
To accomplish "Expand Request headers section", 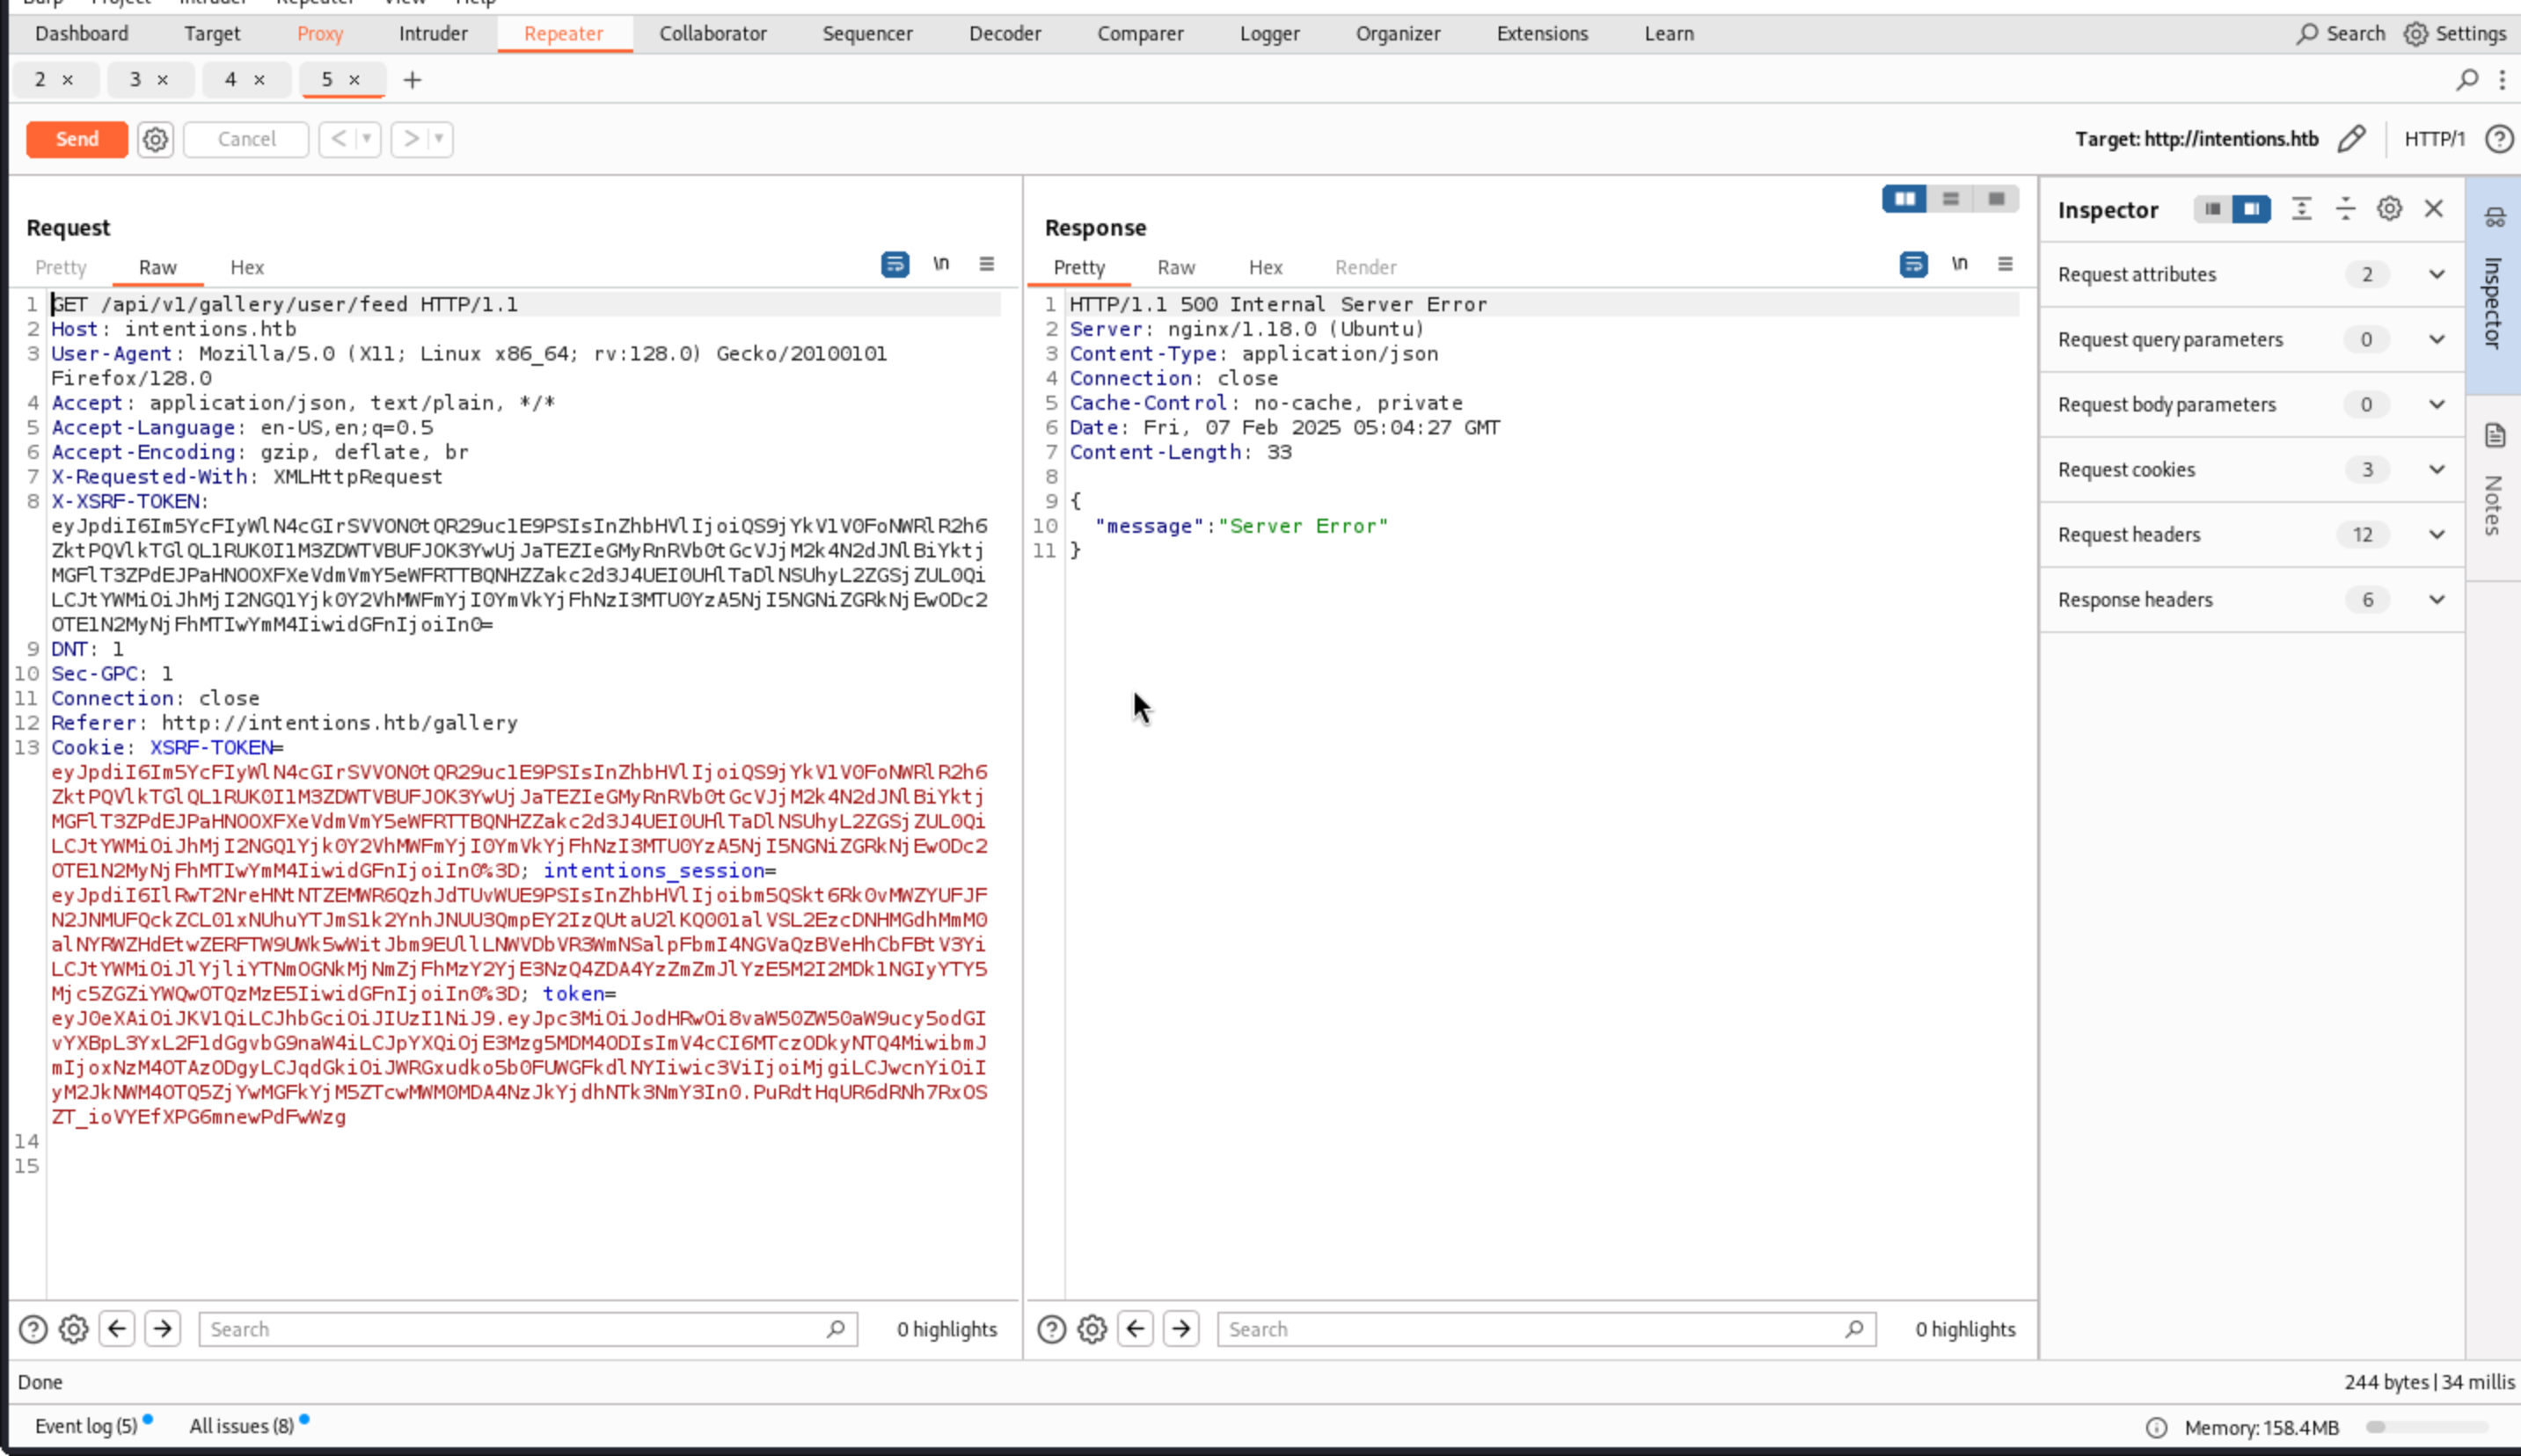I will (2437, 535).
